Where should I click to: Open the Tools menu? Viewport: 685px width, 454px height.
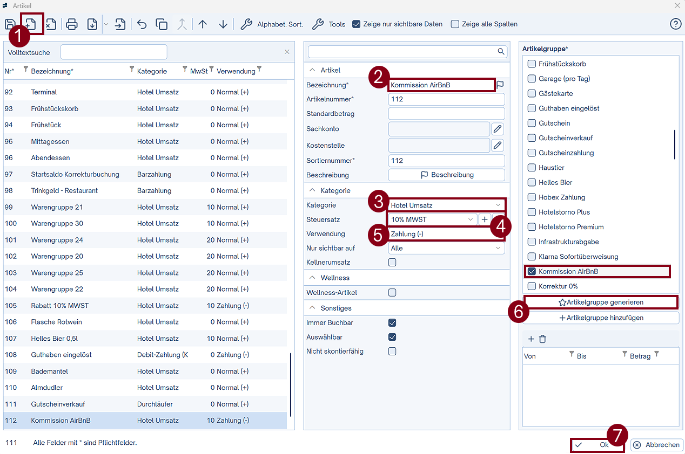[329, 24]
